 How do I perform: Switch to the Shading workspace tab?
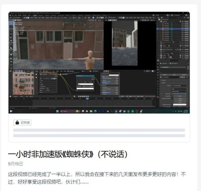tap(67, 15)
